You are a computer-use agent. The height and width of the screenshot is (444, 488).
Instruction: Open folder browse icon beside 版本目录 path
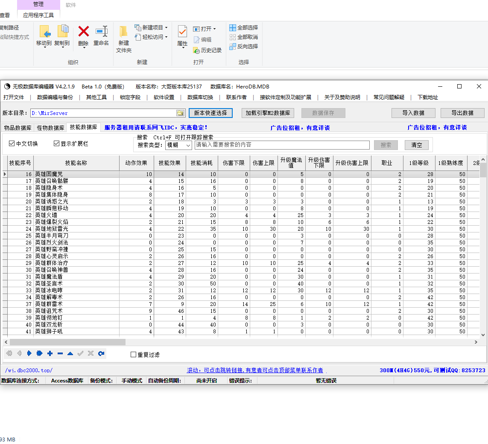point(181,113)
